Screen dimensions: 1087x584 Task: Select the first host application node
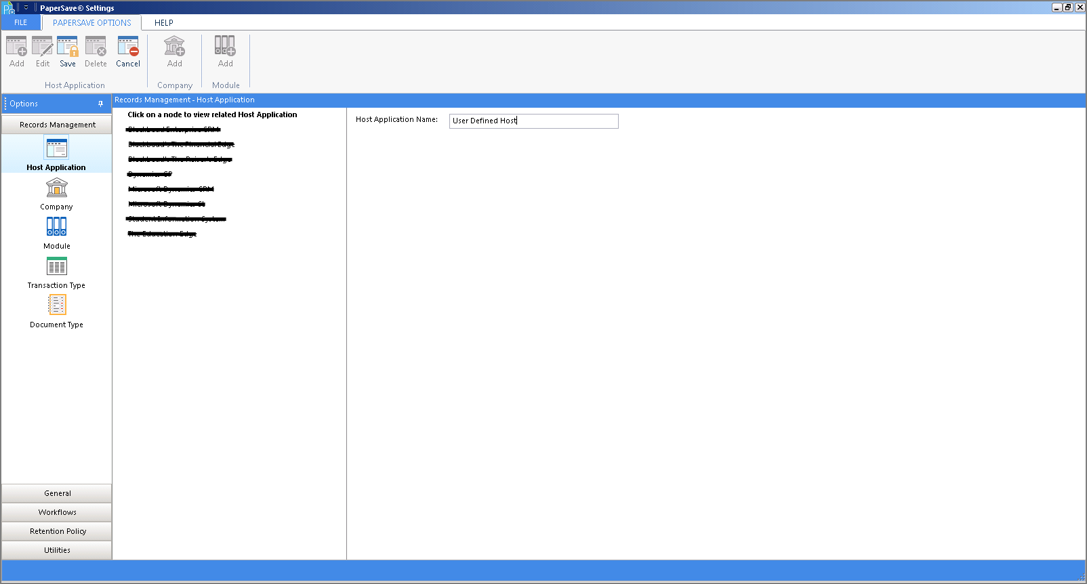(x=173, y=129)
